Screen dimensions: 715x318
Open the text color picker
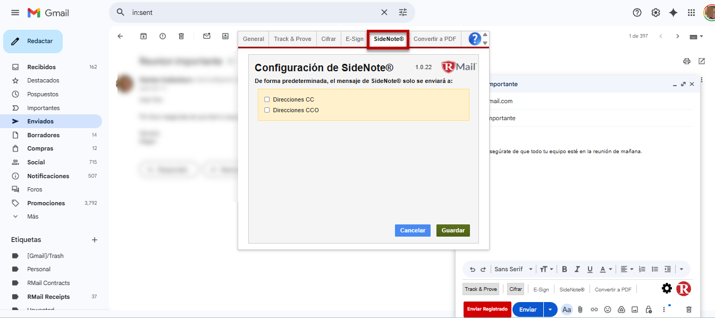click(x=605, y=269)
